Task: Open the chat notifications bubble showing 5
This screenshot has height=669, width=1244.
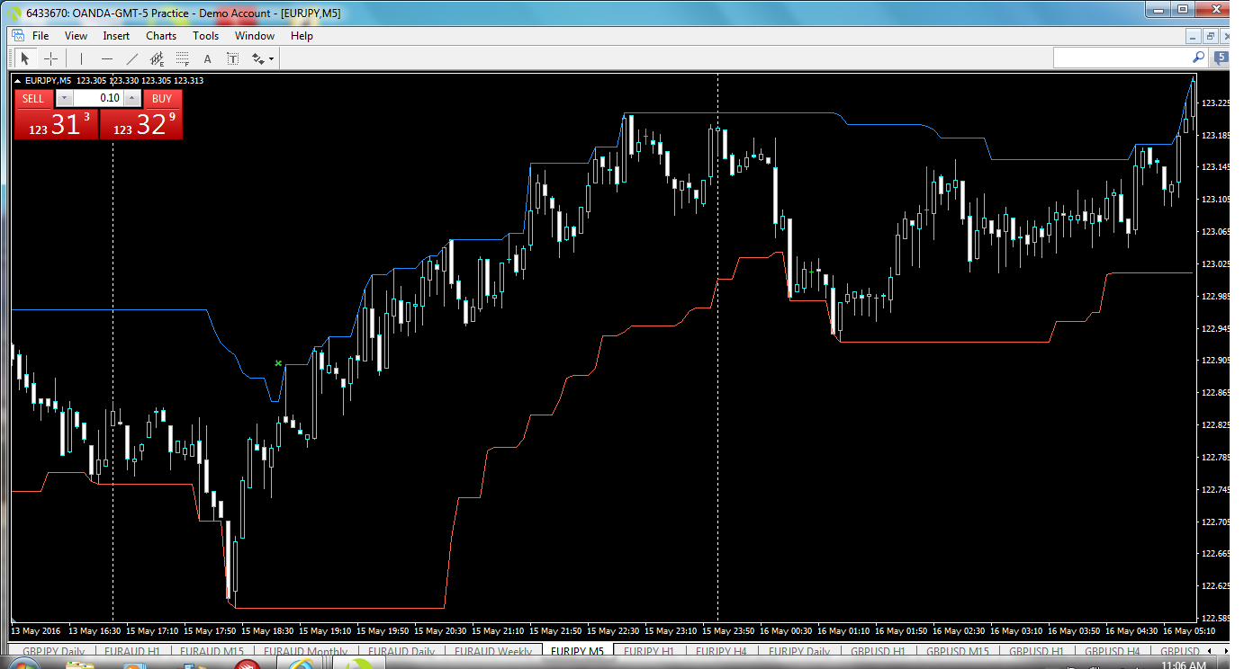Action: coord(1222,57)
